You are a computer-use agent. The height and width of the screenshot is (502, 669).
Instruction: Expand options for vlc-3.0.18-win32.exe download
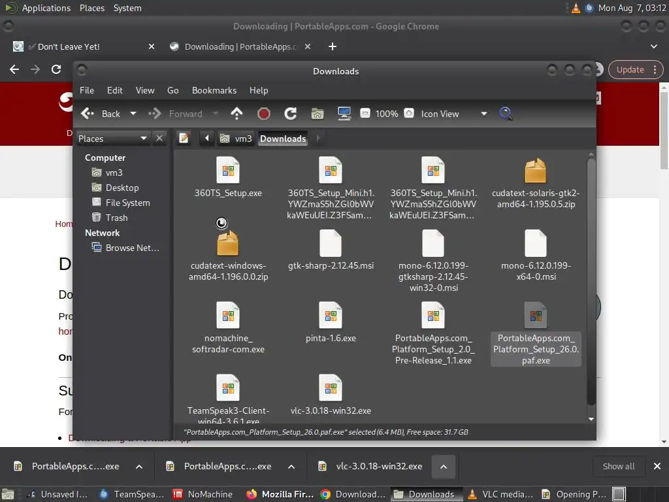[444, 467]
